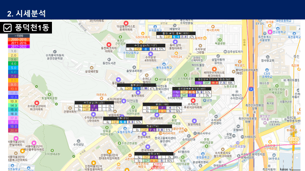Click the 동아.삼익.풍림 (1620) label header
Screen dimensions: 305x171
(176, 33)
